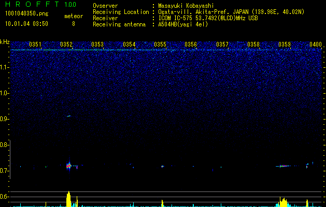Screen dimensions: 326x207
Task: Click the Receiving antenna label
Action: click(x=119, y=24)
